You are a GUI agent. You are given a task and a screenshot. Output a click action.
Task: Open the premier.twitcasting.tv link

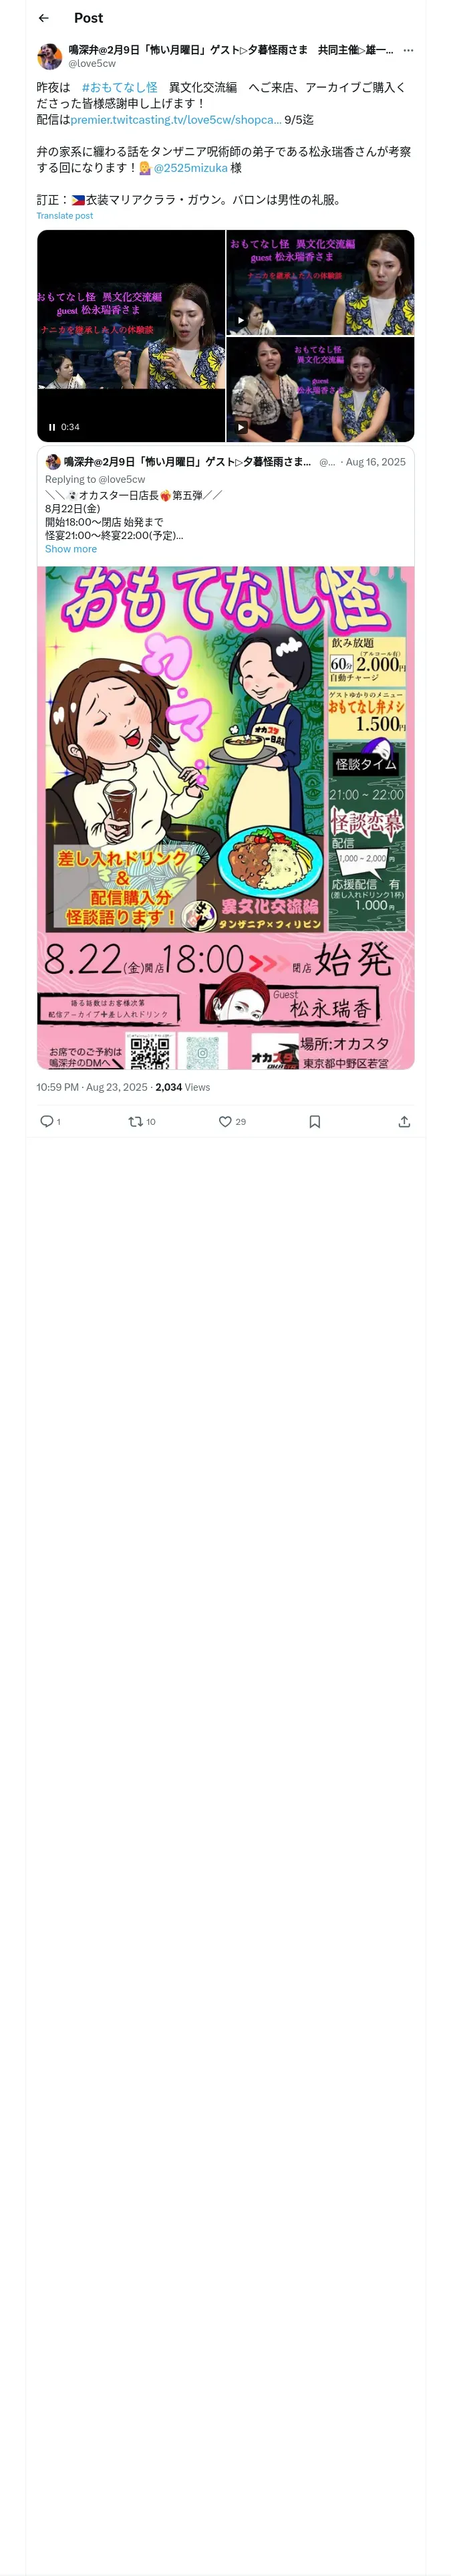(x=176, y=120)
